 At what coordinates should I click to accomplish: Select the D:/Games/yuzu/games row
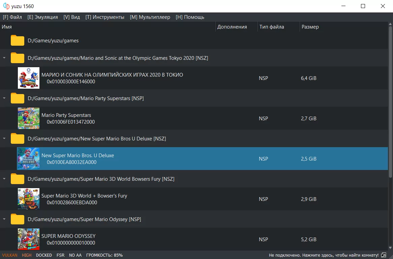click(x=194, y=40)
